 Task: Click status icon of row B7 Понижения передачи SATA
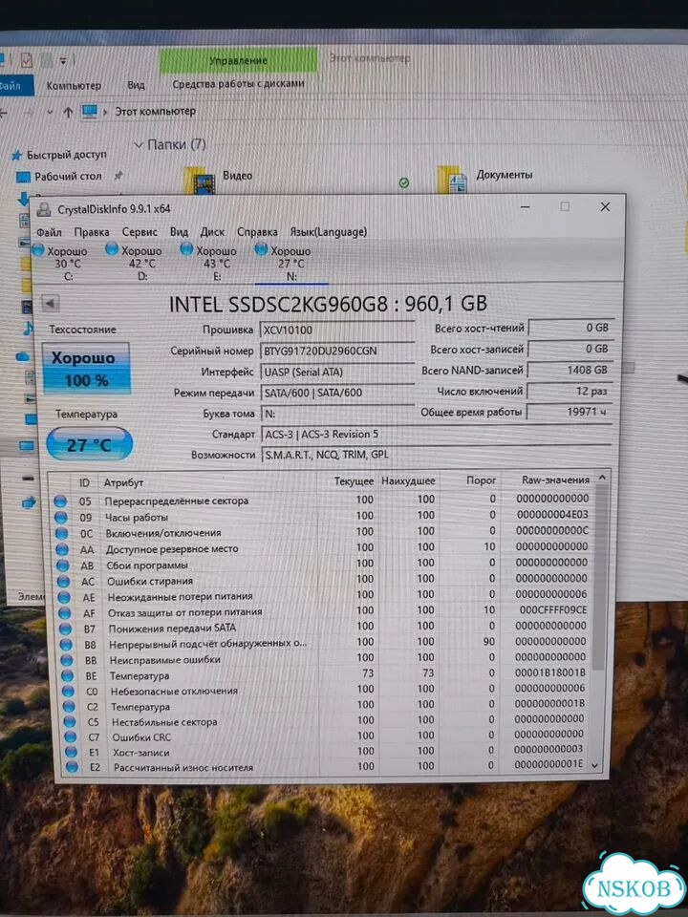(66, 629)
